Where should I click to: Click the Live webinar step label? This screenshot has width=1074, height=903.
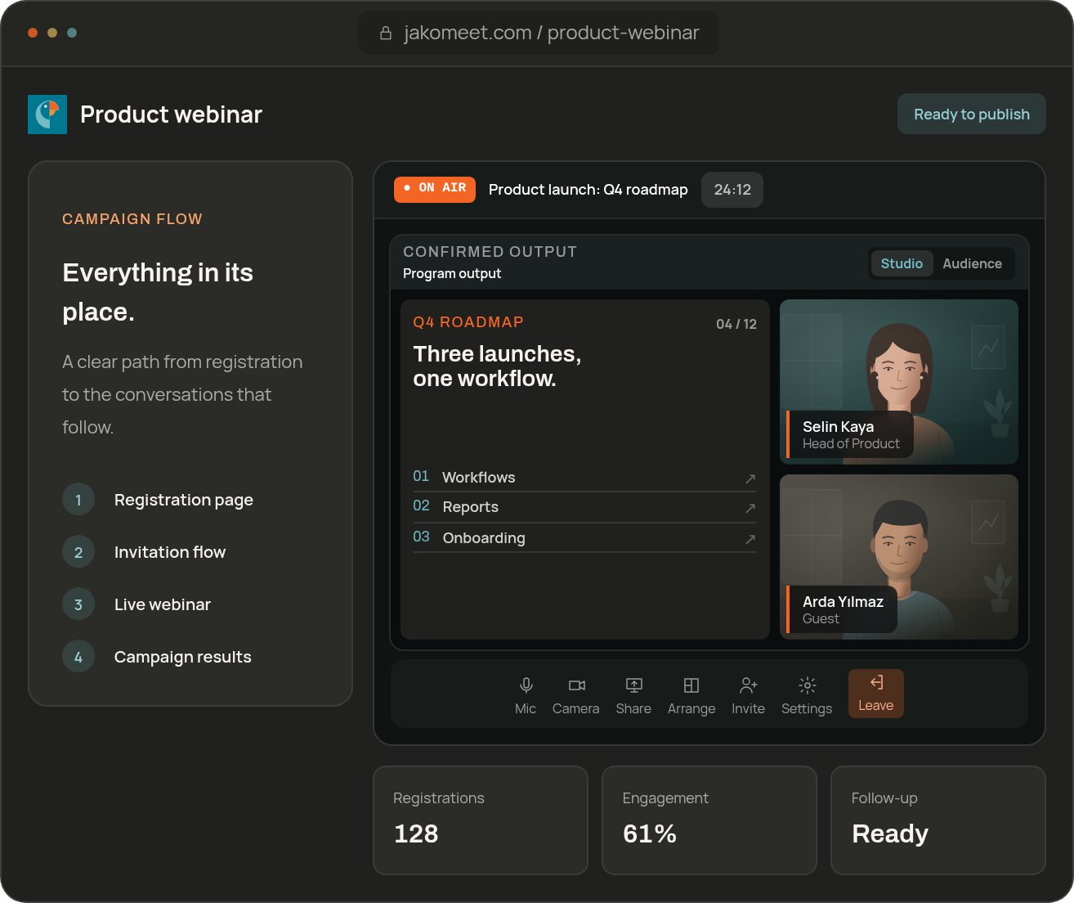[x=163, y=604]
